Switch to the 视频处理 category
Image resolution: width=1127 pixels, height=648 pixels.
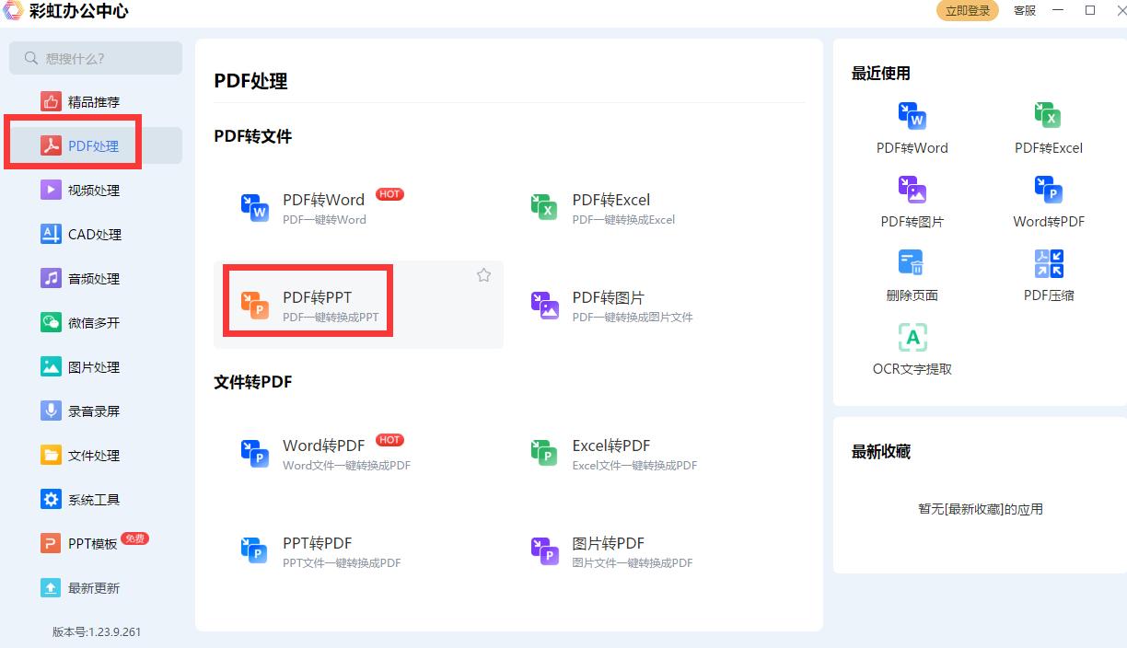coord(92,190)
